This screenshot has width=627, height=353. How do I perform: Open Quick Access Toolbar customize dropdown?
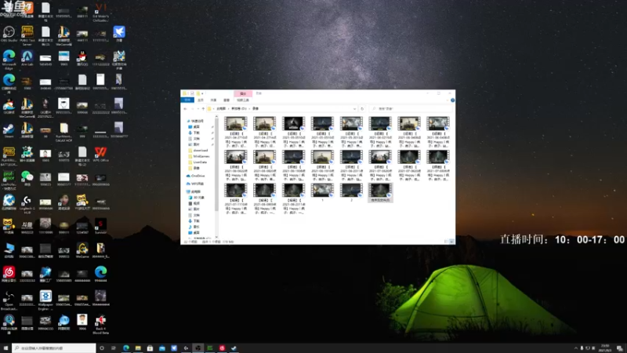[203, 93]
